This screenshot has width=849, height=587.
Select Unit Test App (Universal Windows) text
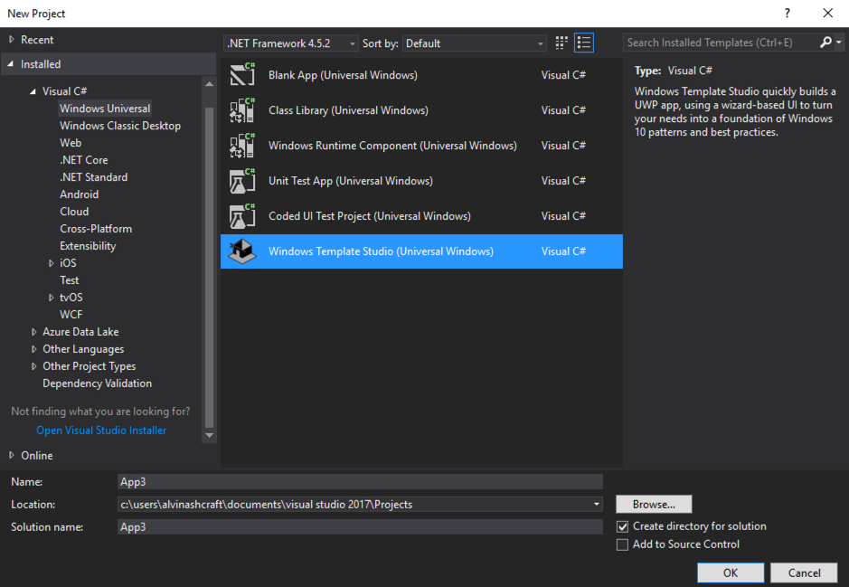point(350,180)
